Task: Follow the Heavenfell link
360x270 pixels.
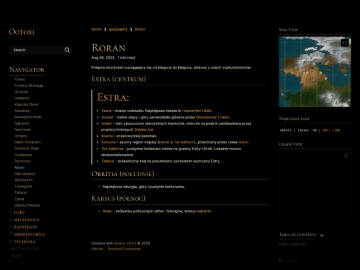Action: pos(191,111)
